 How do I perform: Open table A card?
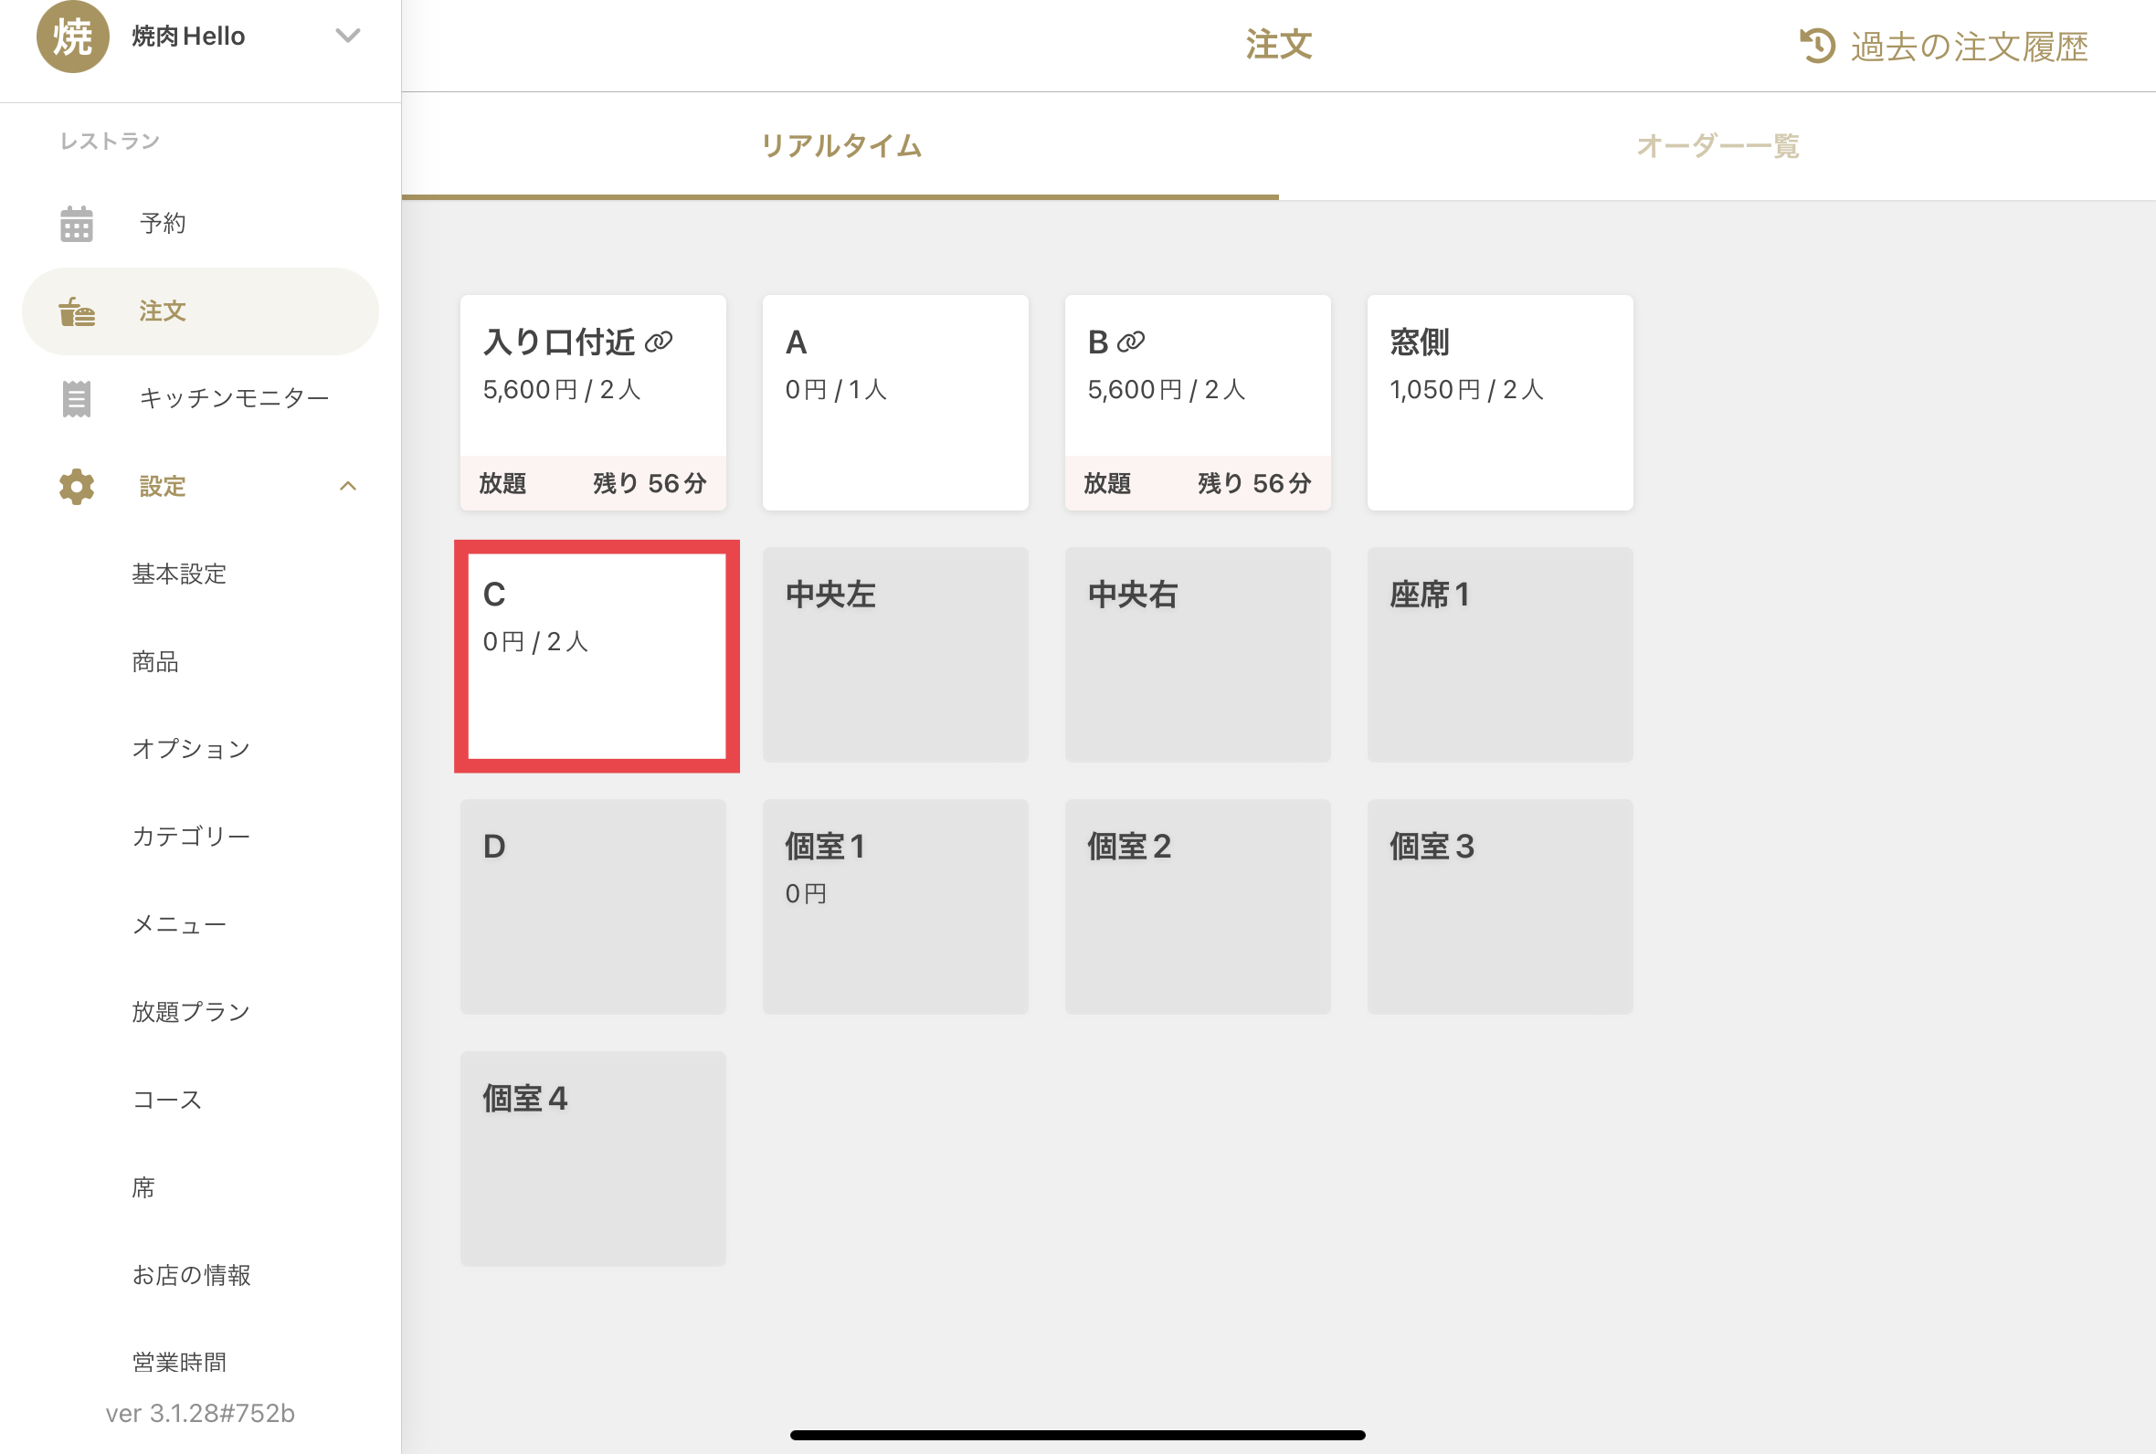coord(896,403)
